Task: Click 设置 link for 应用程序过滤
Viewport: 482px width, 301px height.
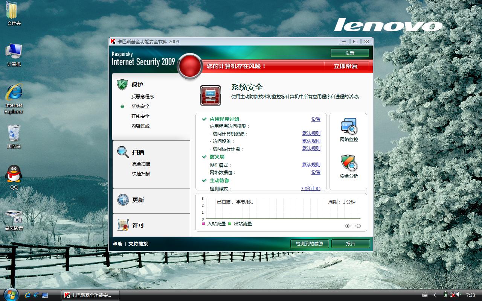Action: (x=316, y=119)
